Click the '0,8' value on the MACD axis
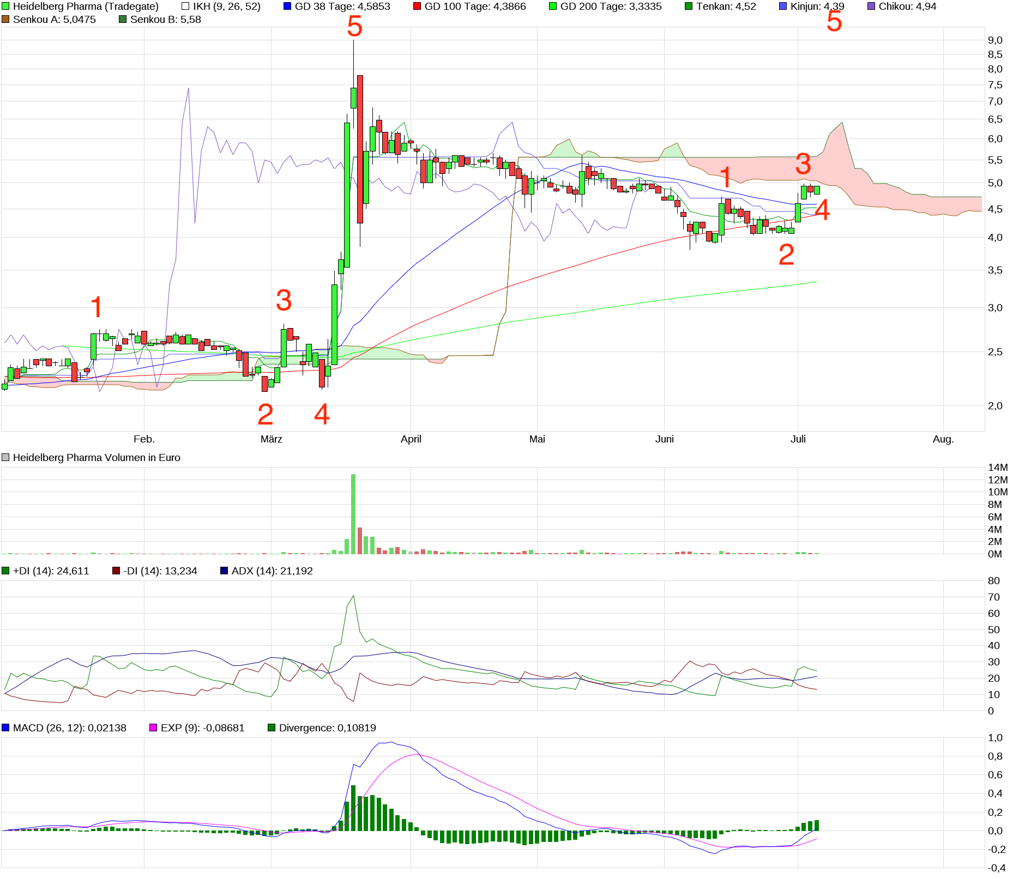This screenshot has width=1025, height=879. click(x=995, y=756)
